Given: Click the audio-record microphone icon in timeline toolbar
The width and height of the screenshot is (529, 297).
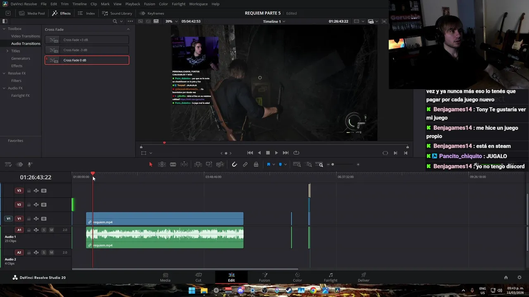Looking at the screenshot, I should 30,164.
